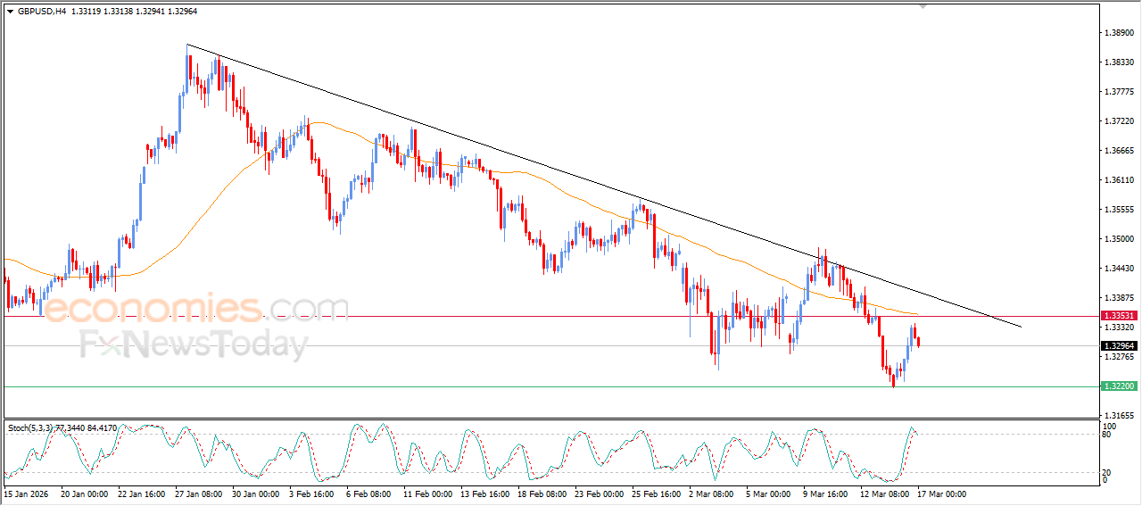Click the 1.38330 price axis label
Viewport: 1142px width, 506px height.
click(1119, 62)
